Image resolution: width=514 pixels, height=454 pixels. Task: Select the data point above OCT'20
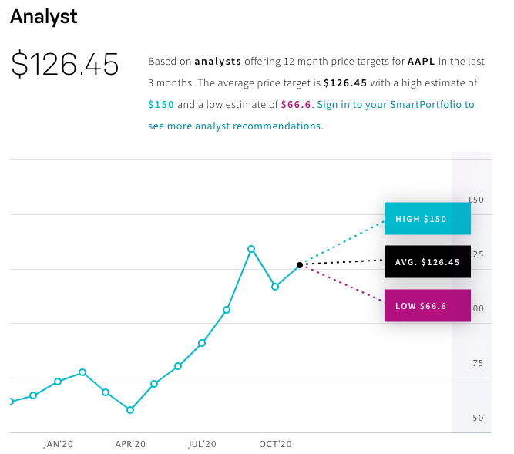coord(275,287)
